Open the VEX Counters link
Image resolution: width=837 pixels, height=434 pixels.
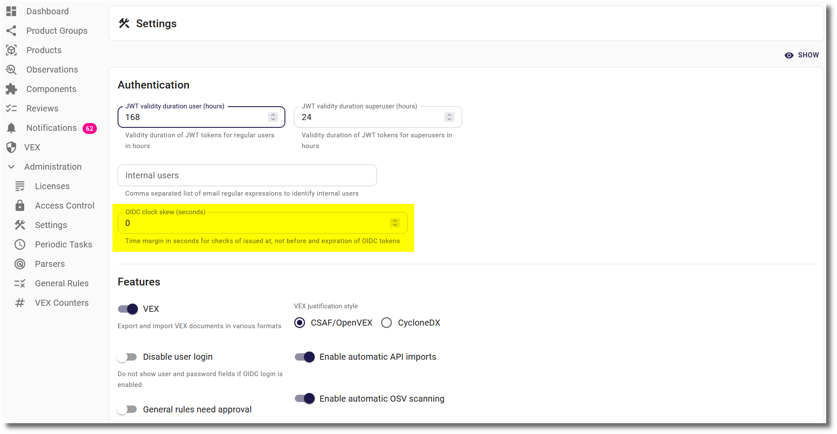(x=61, y=303)
